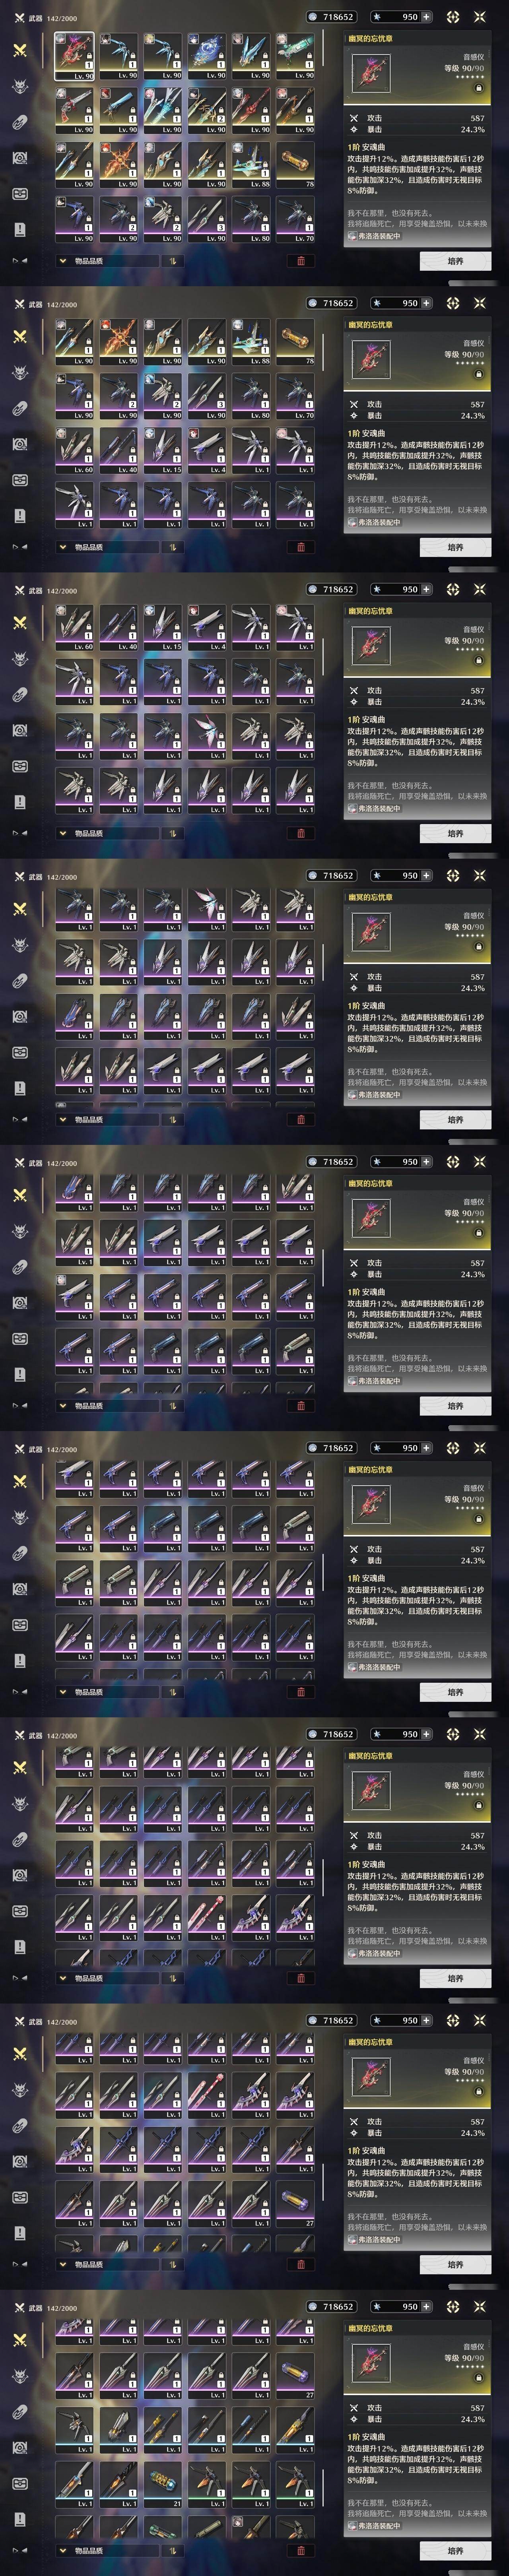The image size is (509, 2576).
Task: Open chain-link materials sidebar icon in topmost panel
Action: 19,122
